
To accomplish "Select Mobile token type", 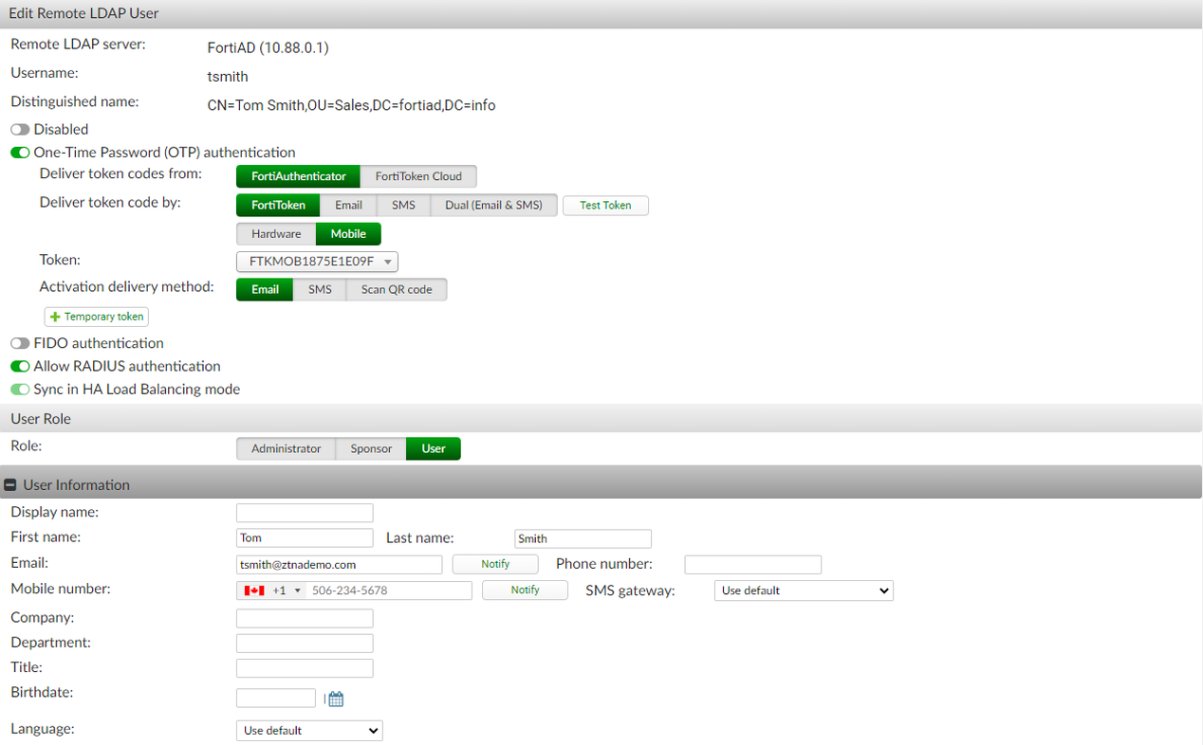I will 348,233.
